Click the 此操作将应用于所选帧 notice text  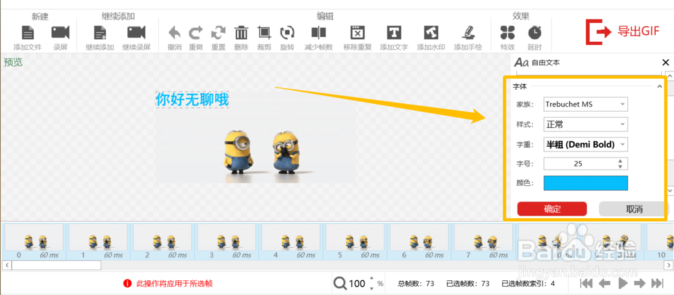pos(174,284)
